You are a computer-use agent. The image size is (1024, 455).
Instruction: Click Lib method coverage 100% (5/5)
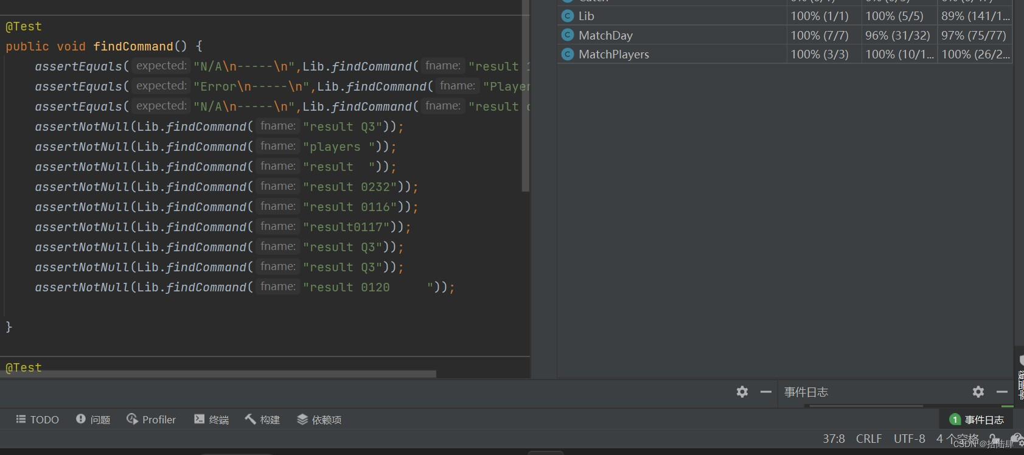[x=894, y=16]
